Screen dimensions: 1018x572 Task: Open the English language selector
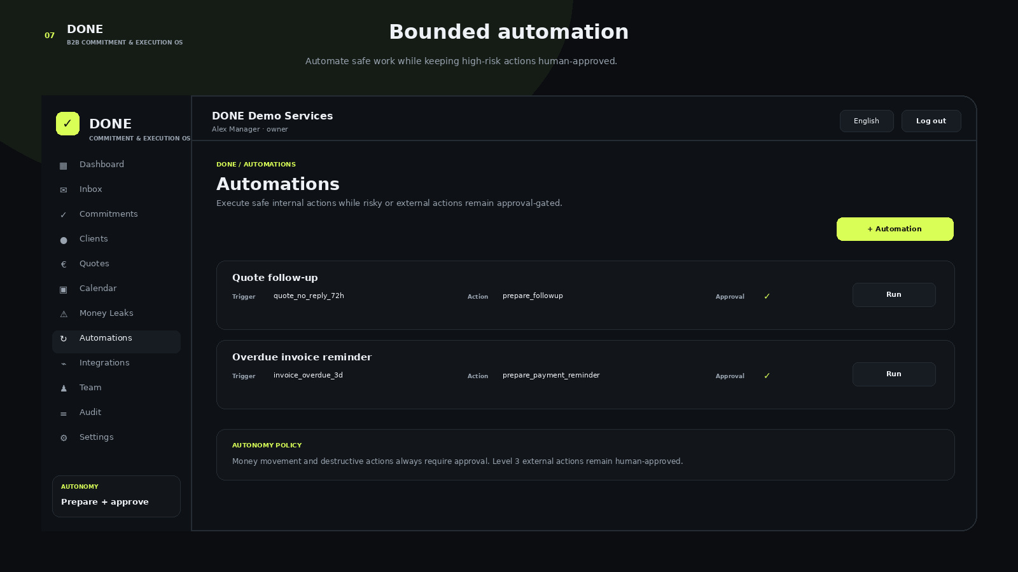click(867, 121)
